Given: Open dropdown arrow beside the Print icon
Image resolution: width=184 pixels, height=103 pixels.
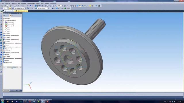Looking at the screenshot, I should pos(12,6).
